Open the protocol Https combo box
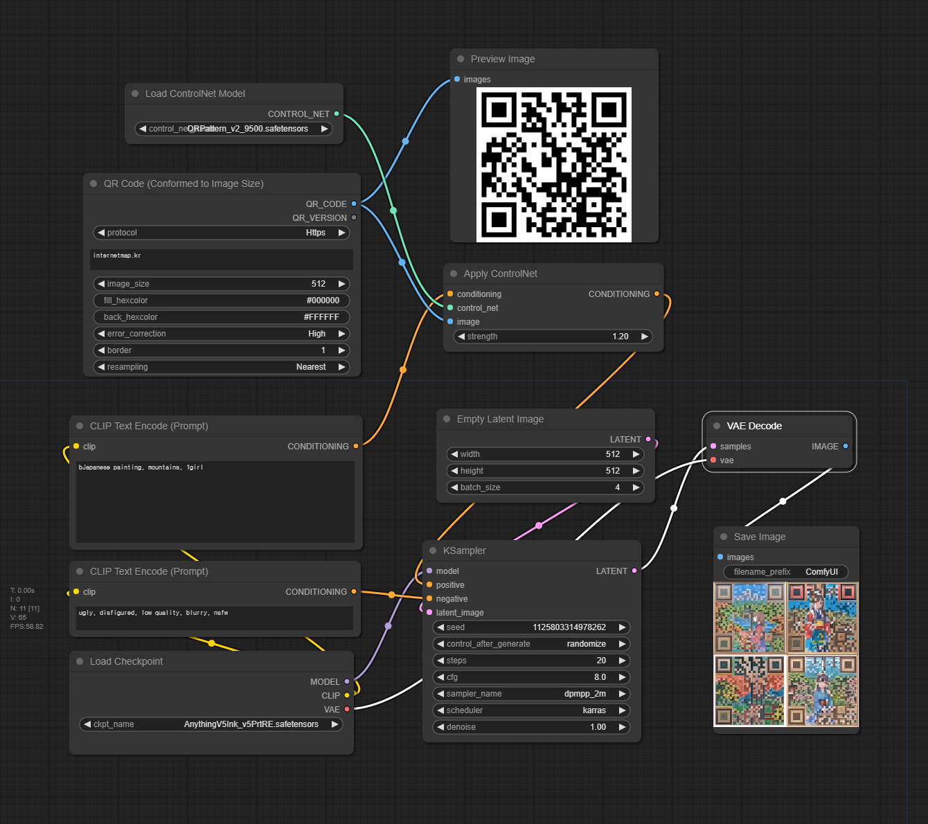The height and width of the screenshot is (824, 928). [222, 233]
